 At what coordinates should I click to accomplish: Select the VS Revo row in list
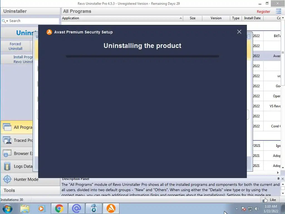pyautogui.click(x=267, y=106)
